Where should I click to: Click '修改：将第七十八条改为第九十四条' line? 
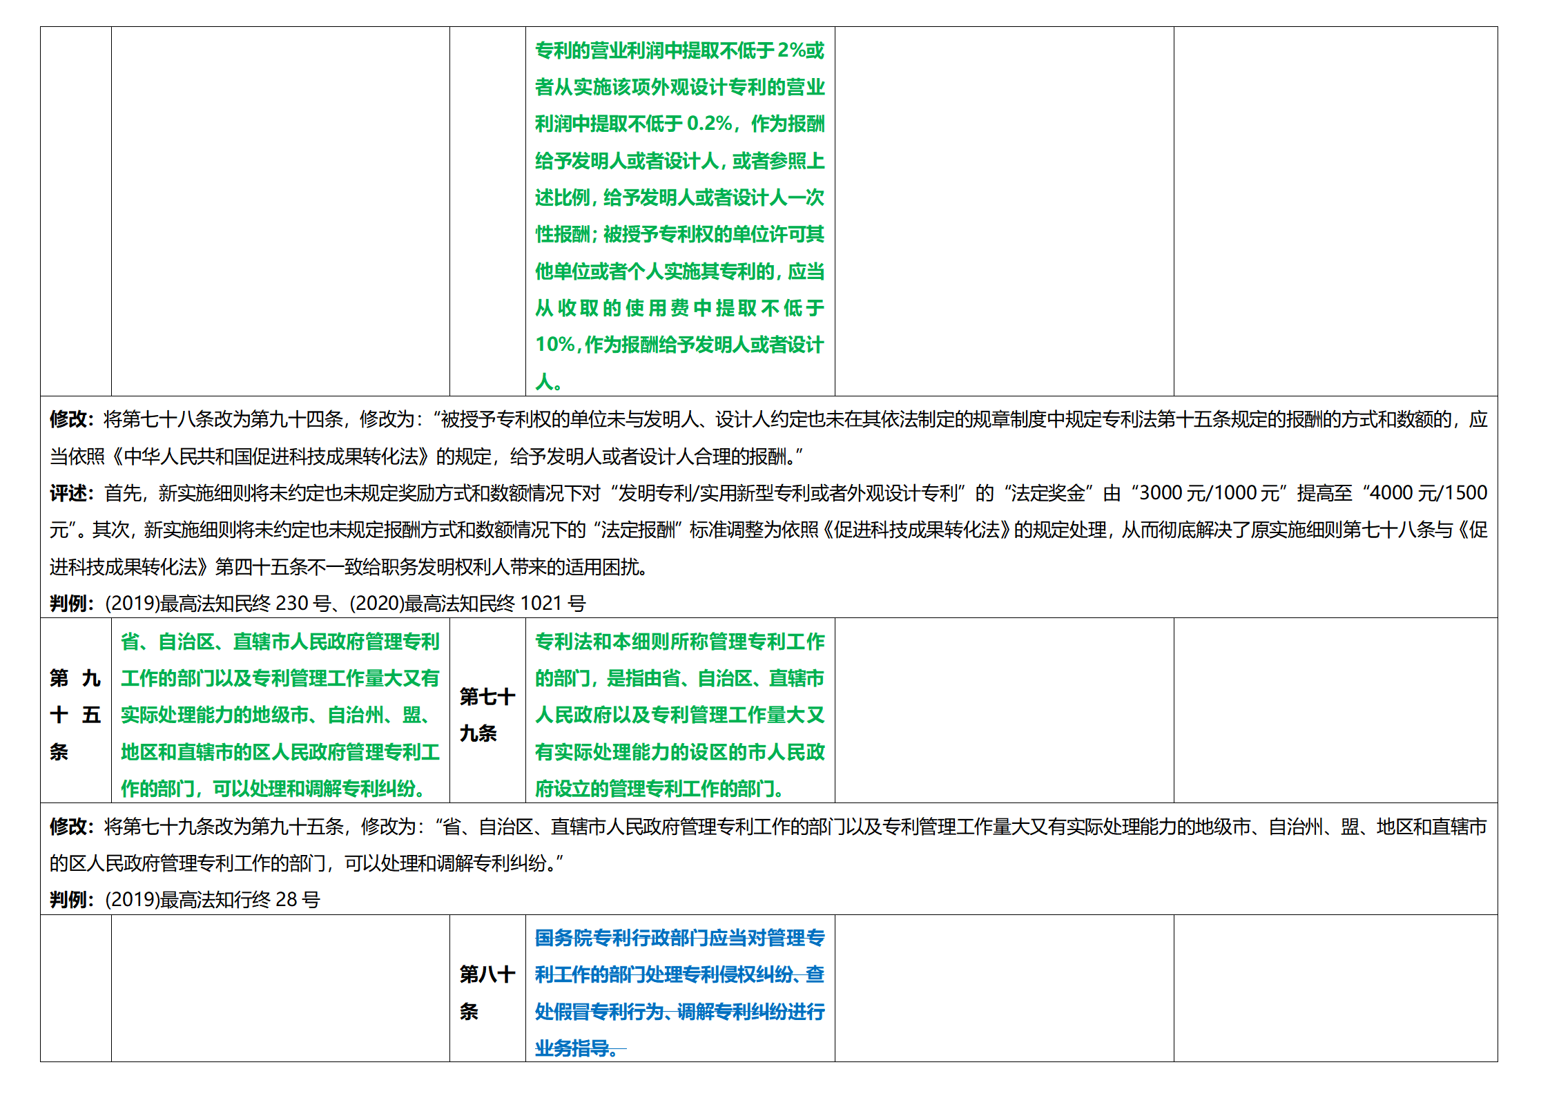point(768,419)
